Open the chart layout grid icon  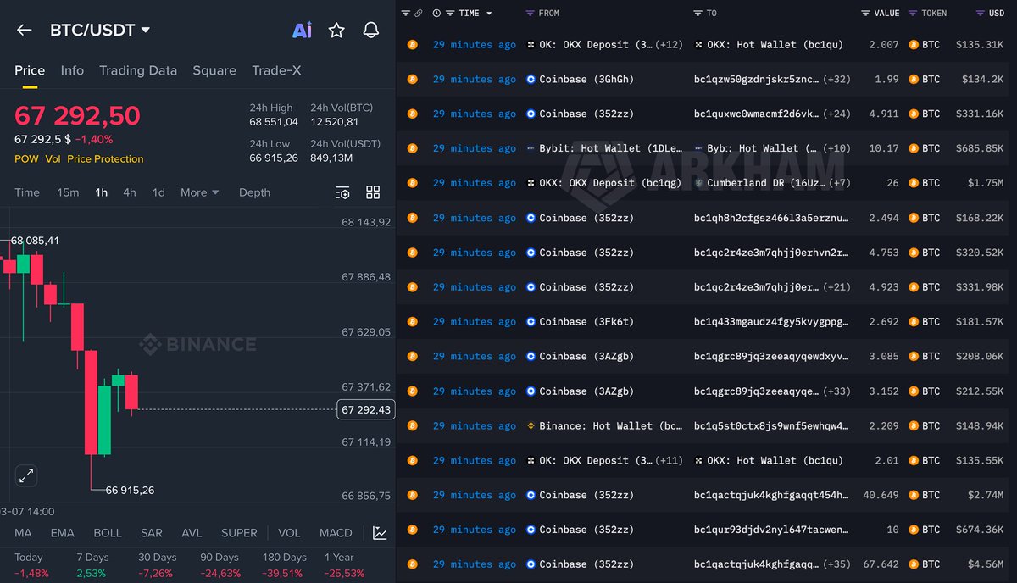[x=373, y=192]
